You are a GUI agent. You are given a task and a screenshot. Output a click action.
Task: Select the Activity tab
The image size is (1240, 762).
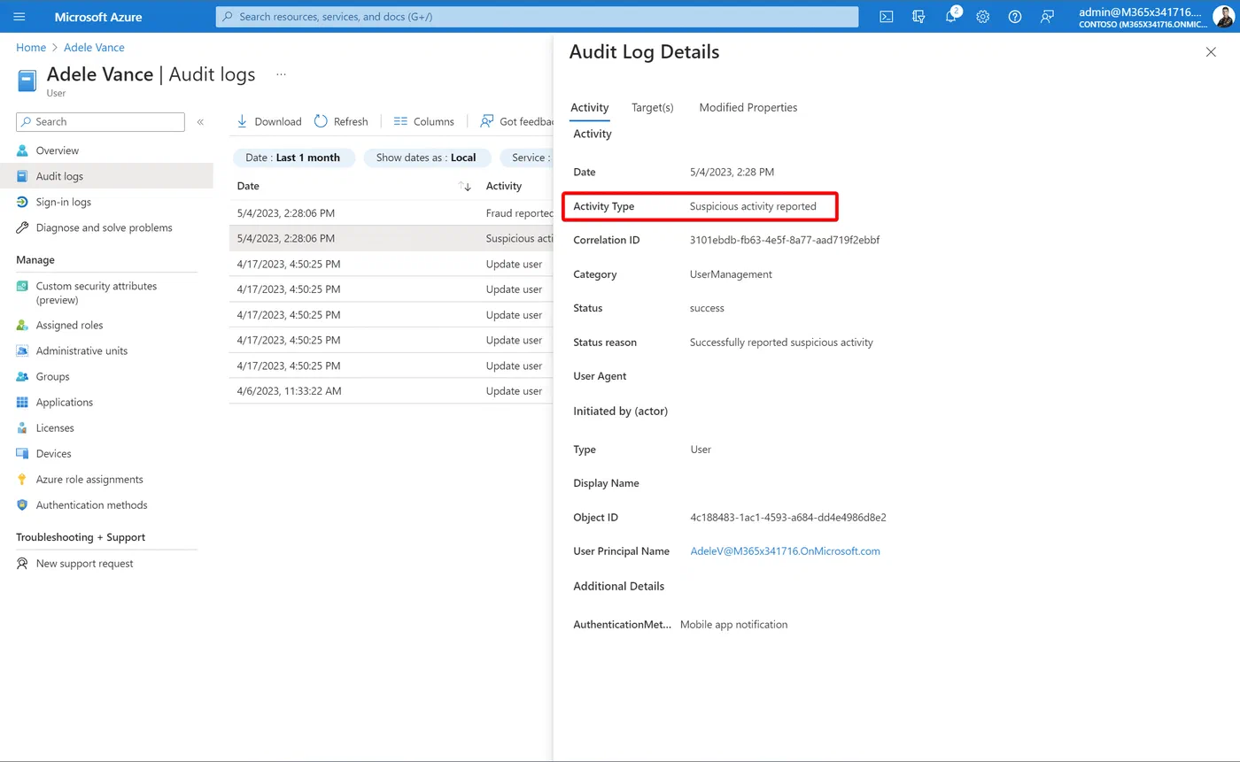(x=589, y=107)
